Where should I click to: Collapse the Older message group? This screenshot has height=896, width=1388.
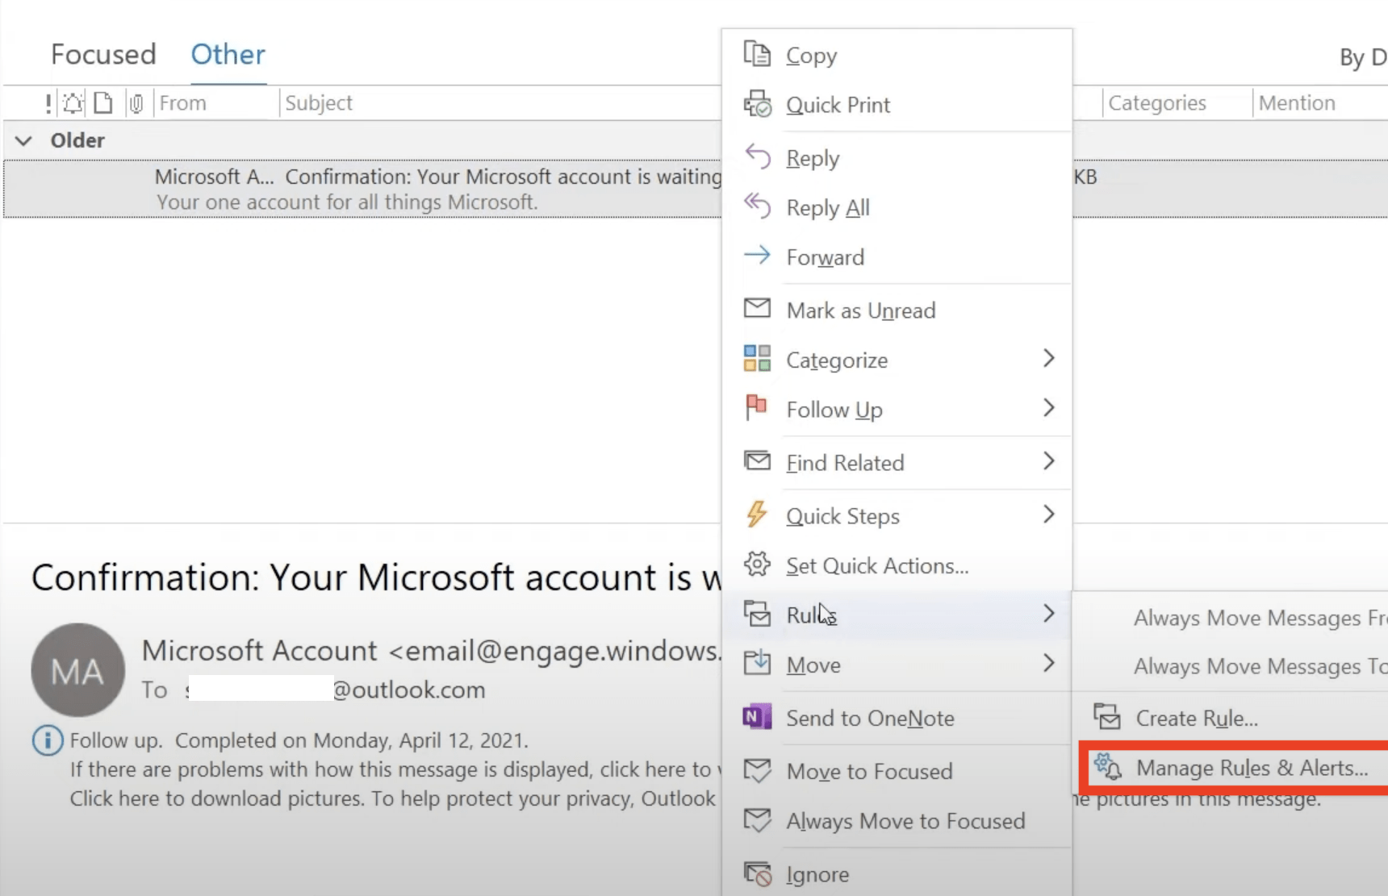coord(23,140)
